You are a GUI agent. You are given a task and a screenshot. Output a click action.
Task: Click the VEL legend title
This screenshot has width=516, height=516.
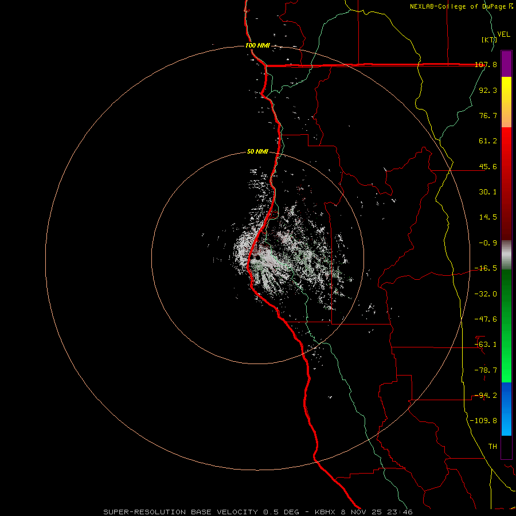[503, 34]
